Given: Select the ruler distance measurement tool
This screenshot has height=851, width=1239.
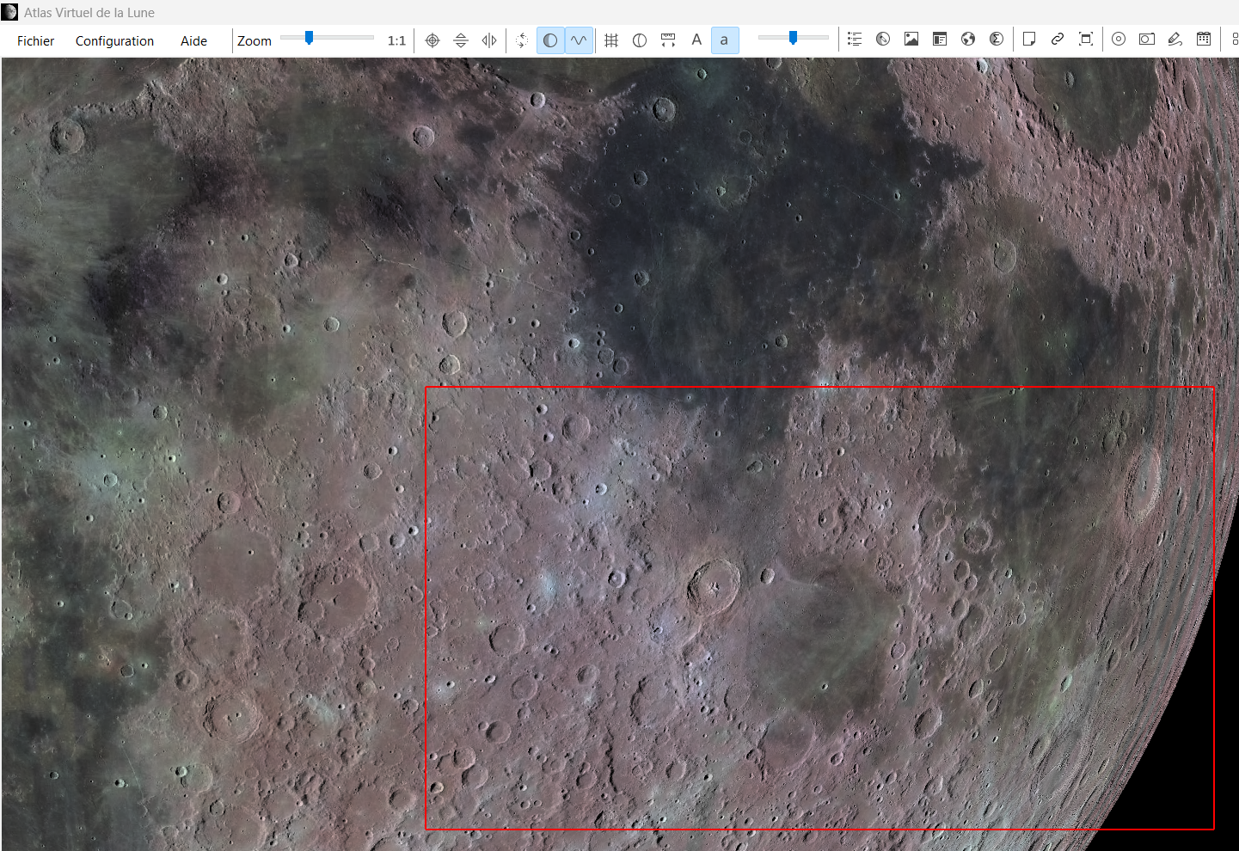Looking at the screenshot, I should point(668,40).
